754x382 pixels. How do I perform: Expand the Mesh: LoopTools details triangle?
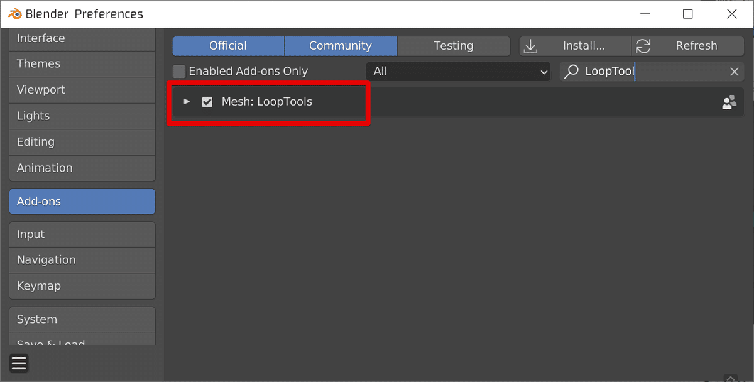[x=187, y=101]
